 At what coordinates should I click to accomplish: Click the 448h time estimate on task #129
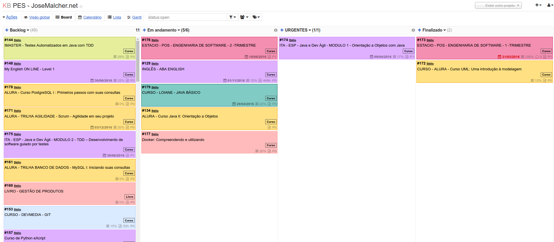267,80
